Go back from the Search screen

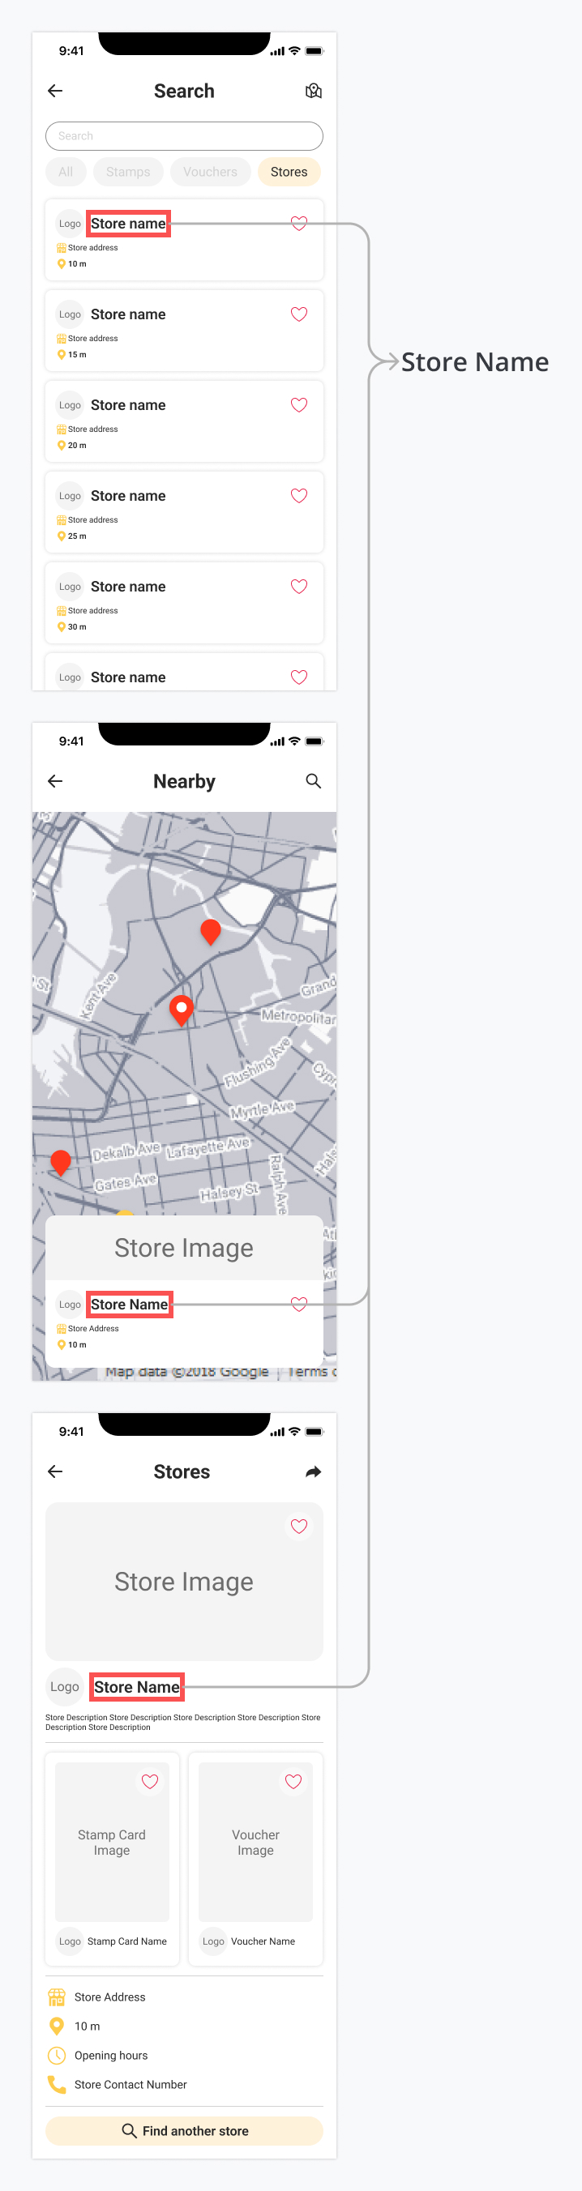(x=55, y=91)
